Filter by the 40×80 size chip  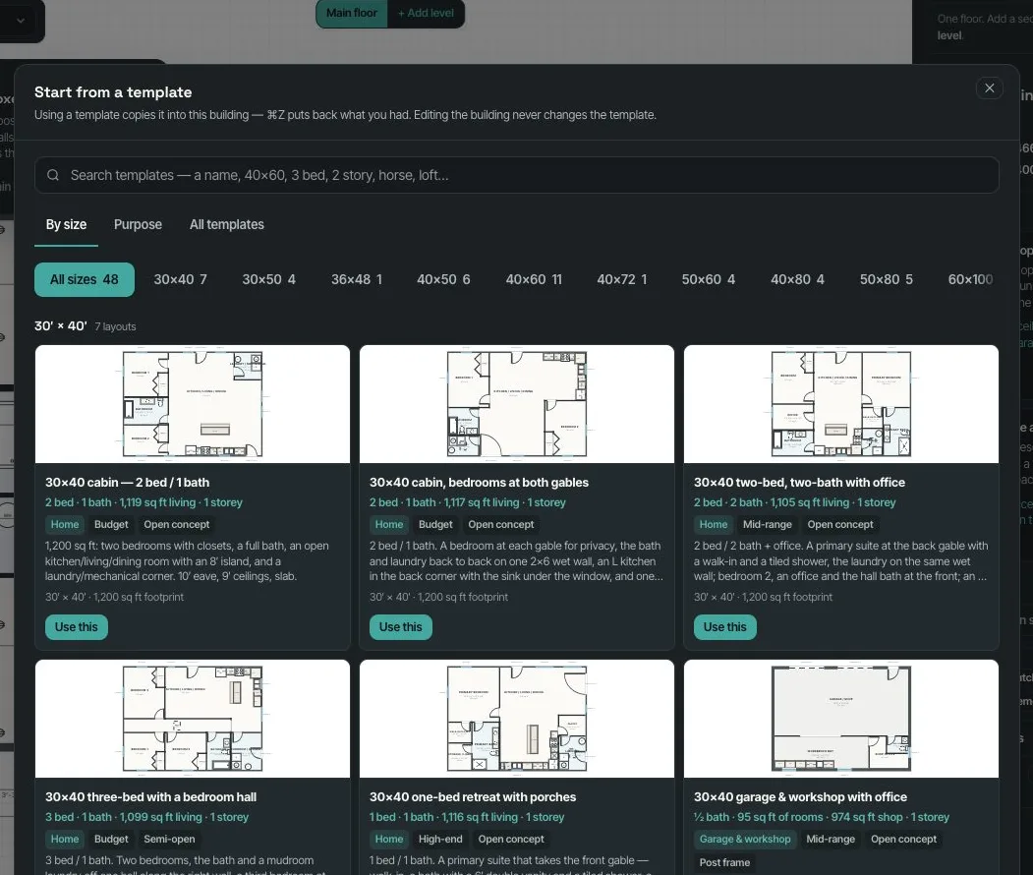[797, 279]
